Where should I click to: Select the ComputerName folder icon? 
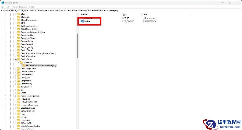[x=19, y=38]
